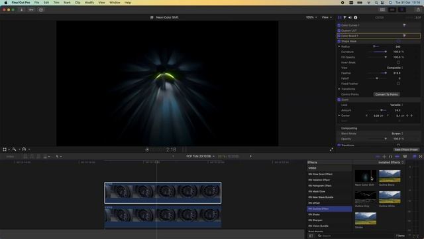Click the Convert To Points button
The image size is (424, 239).
click(386, 94)
